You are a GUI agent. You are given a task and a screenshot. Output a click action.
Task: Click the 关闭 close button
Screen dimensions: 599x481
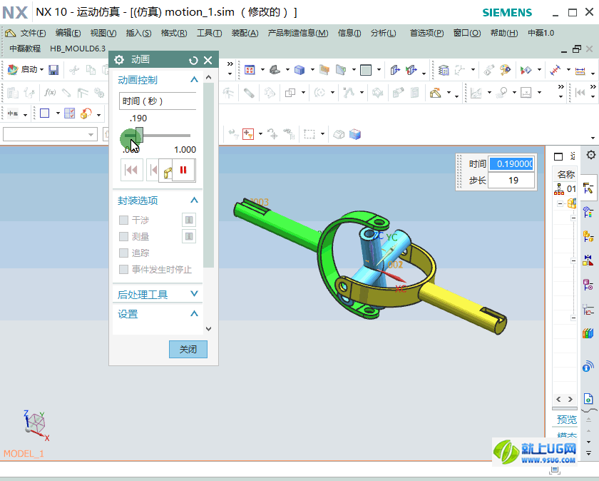[x=188, y=349]
